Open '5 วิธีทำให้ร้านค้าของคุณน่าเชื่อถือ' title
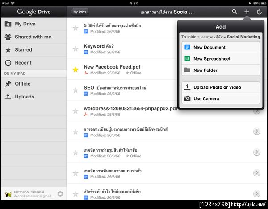 point(112,25)
